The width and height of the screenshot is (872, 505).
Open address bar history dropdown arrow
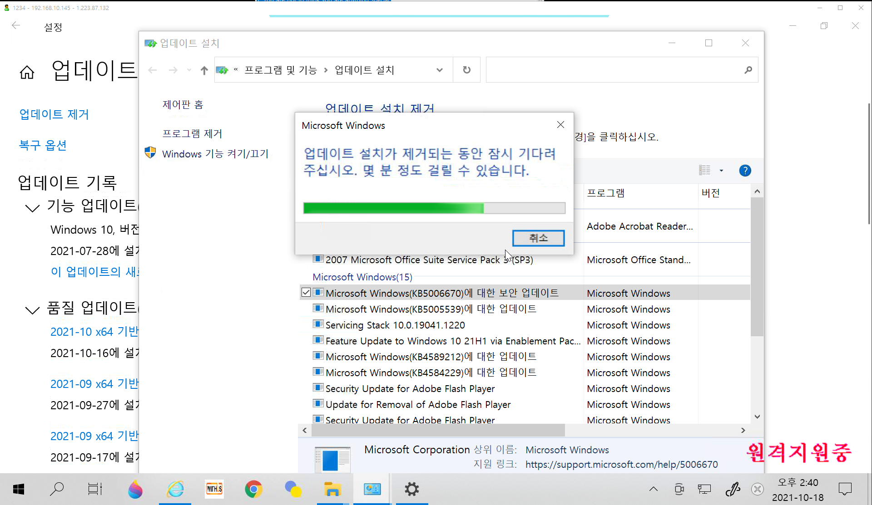(x=439, y=70)
